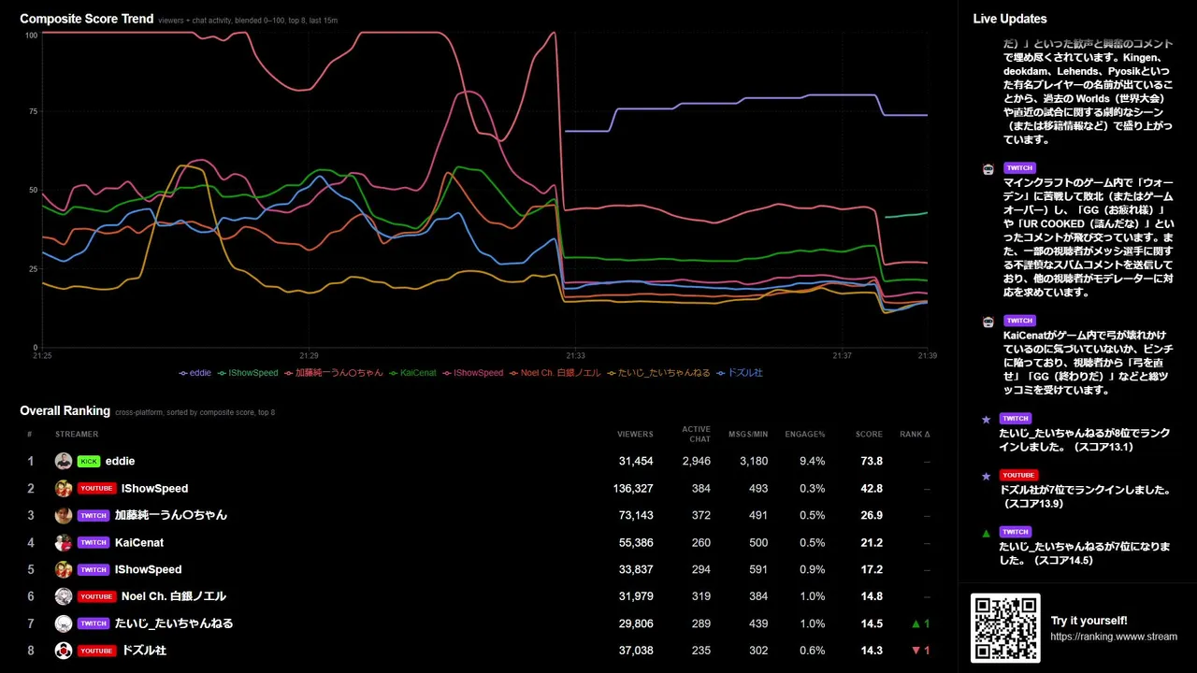This screenshot has width=1197, height=673.
Task: Toggle the green IShowSpeed legend entry
Action: (x=248, y=373)
